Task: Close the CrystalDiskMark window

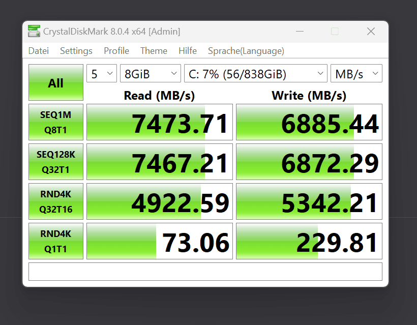Action: 371,32
